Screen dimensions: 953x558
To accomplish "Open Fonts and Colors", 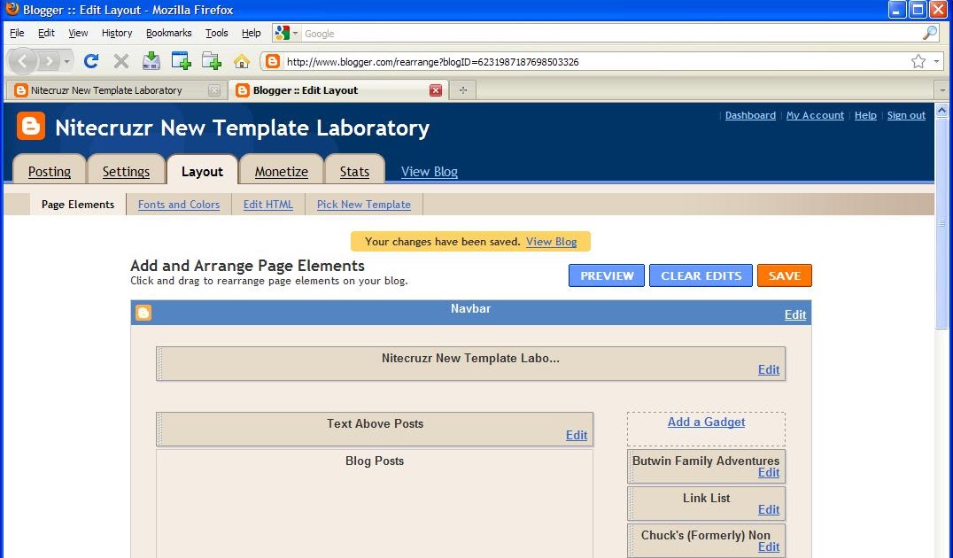I will coord(179,205).
